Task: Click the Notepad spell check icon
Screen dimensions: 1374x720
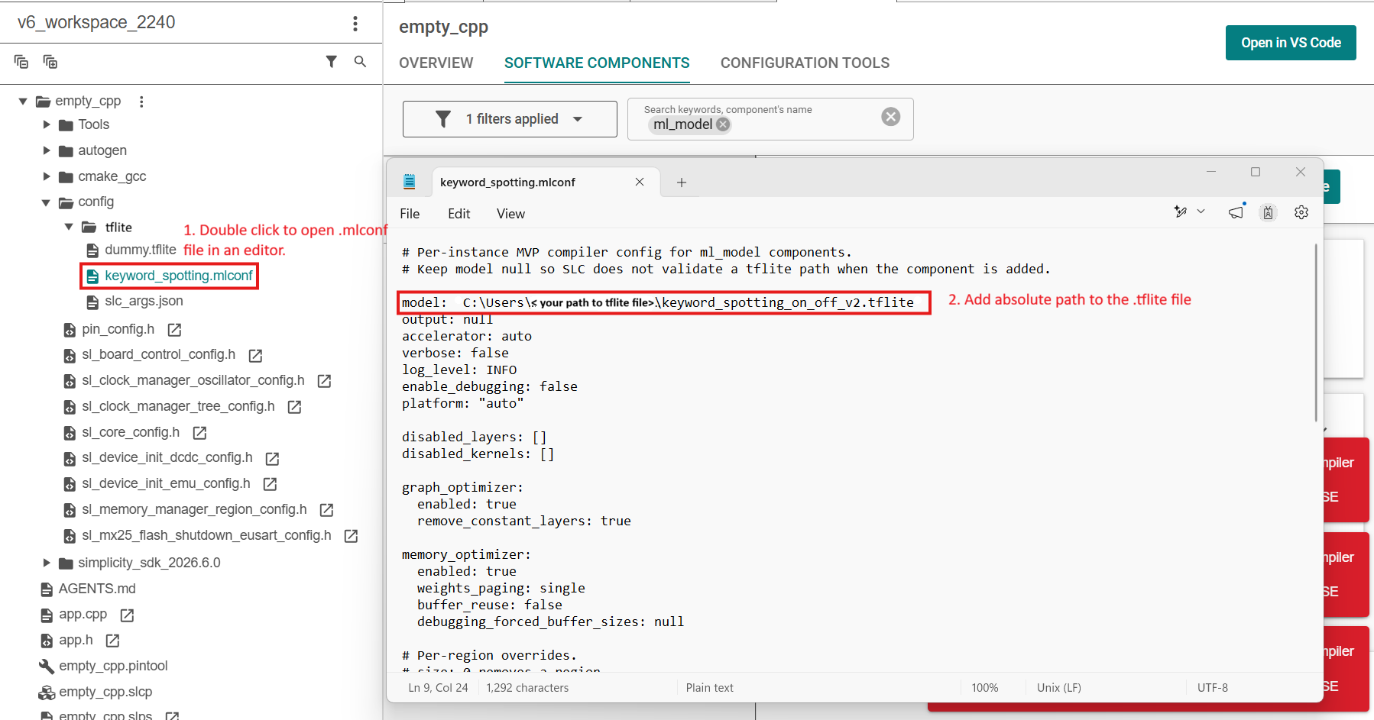Action: pos(1269,213)
